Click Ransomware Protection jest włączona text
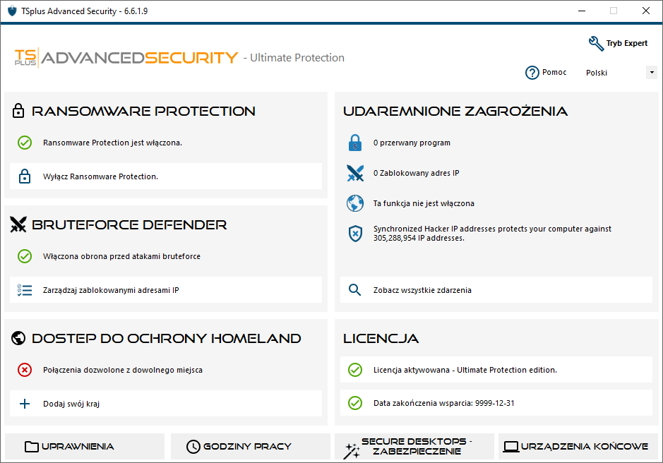The width and height of the screenshot is (663, 463). coord(112,143)
